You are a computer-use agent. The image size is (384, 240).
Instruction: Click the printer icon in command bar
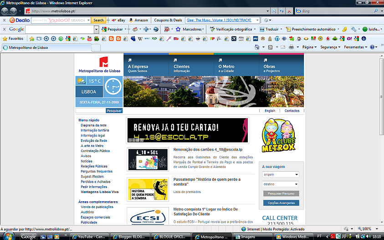click(291, 47)
